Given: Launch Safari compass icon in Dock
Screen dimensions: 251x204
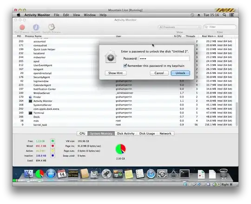Looking at the screenshot, I should pyautogui.click(x=151, y=174).
